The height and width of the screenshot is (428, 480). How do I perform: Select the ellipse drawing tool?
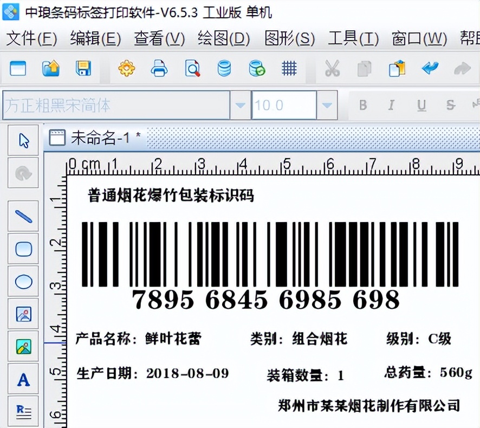pos(23,281)
